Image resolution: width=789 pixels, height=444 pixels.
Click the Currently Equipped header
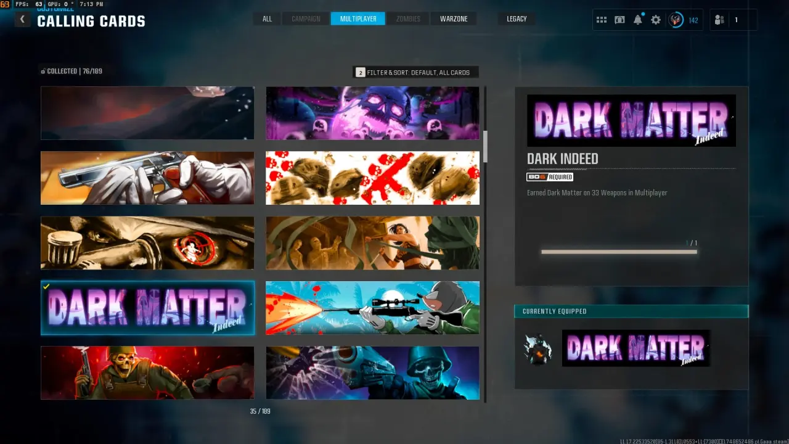(x=631, y=311)
